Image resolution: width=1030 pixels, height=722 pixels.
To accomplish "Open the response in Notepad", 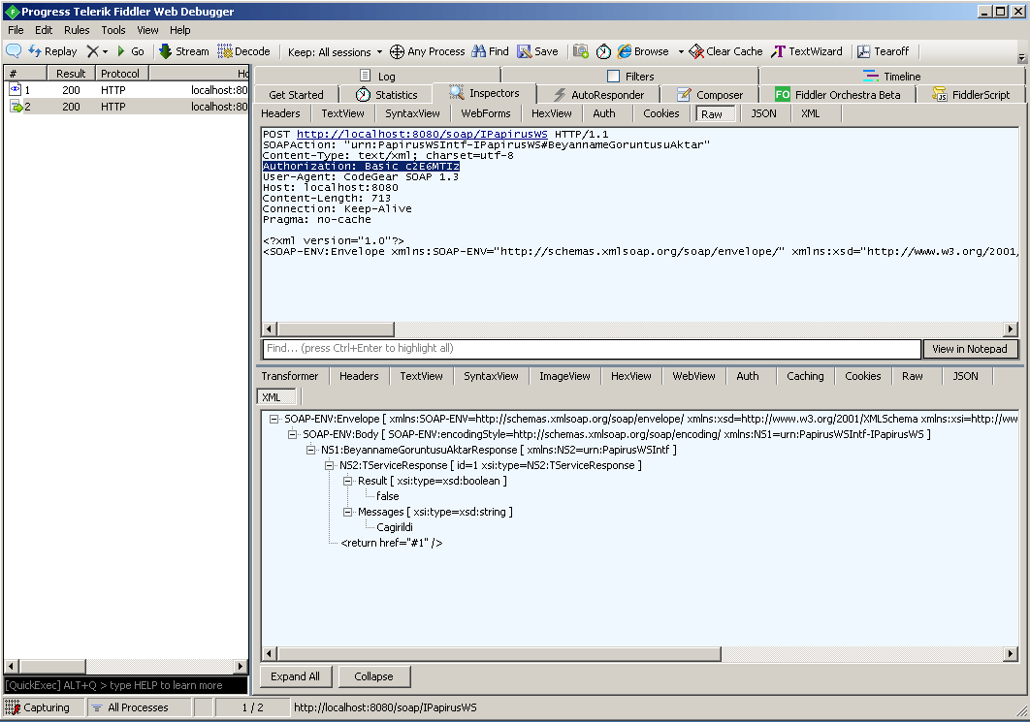I will point(971,349).
